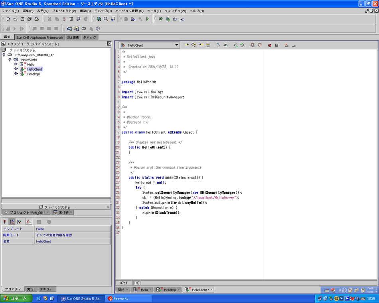Toggle the editable-properties filter button
The width and height of the screenshot is (379, 303).
tap(29, 222)
